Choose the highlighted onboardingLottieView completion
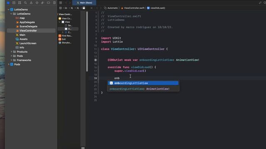266x149 pixels. pos(143,83)
